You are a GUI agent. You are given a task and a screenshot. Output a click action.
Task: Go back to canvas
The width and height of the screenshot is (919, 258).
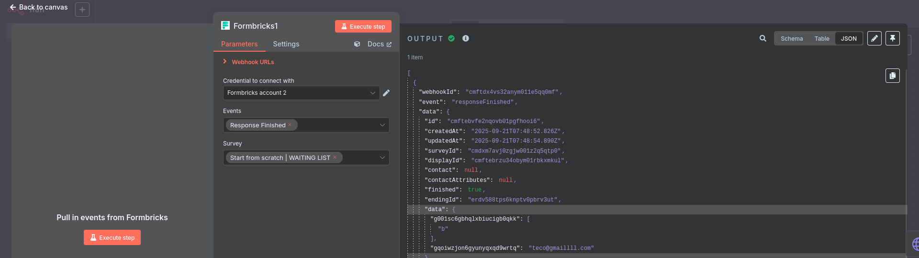pos(39,7)
